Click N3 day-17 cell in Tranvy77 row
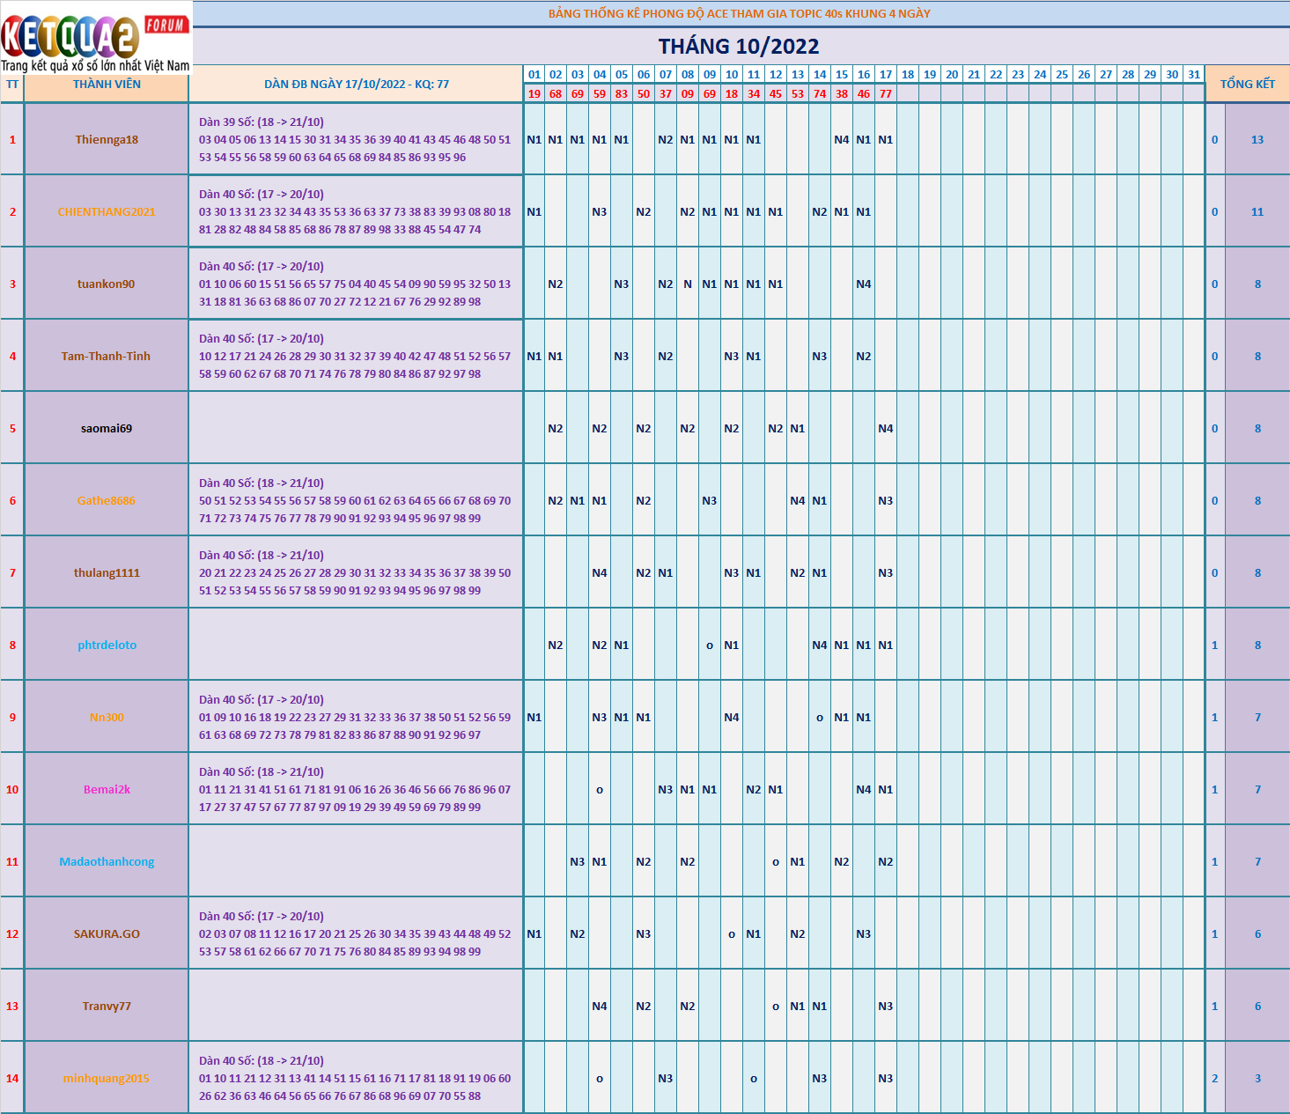The width and height of the screenshot is (1290, 1114). coord(886,1007)
